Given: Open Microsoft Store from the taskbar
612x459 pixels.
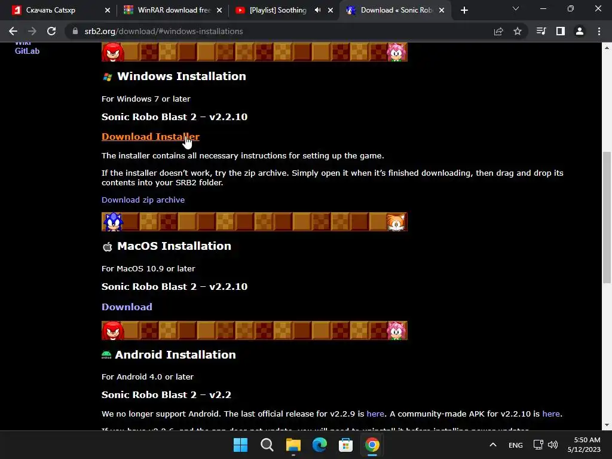Looking at the screenshot, I should [x=345, y=445].
